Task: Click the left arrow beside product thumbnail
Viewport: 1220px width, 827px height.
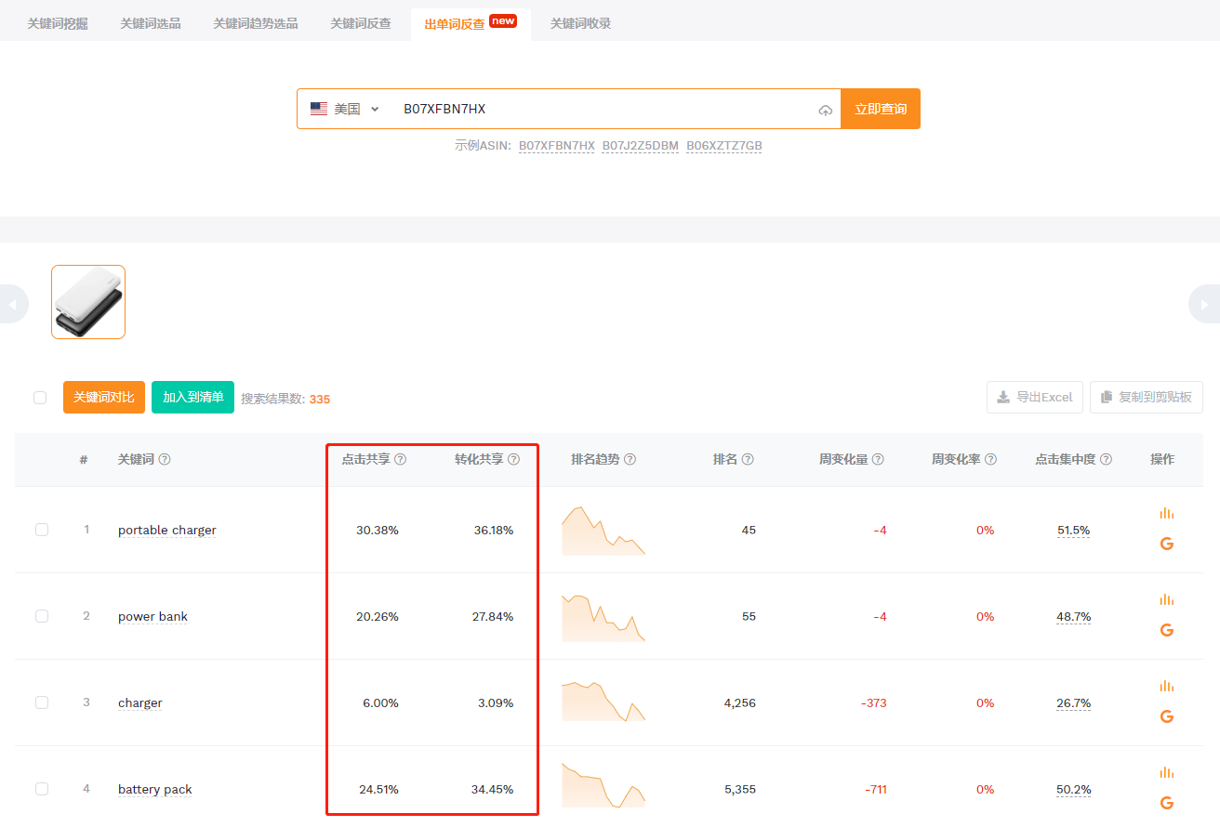Action: 11,304
